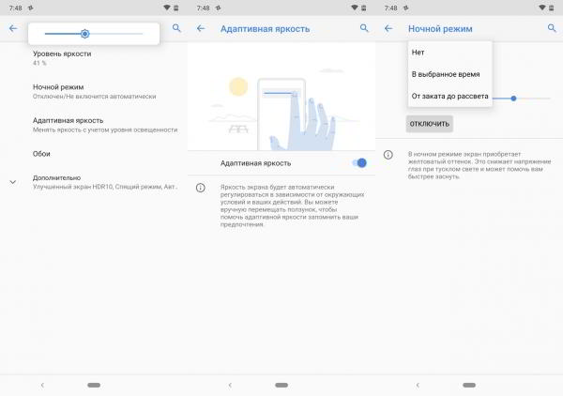Click brightness slider thumb in popup
This screenshot has height=396, width=563.
84,34
